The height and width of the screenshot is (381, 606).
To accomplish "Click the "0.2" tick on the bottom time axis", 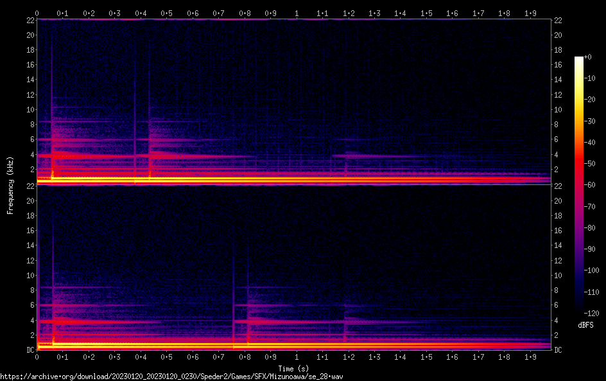I will pyautogui.click(x=89, y=357).
